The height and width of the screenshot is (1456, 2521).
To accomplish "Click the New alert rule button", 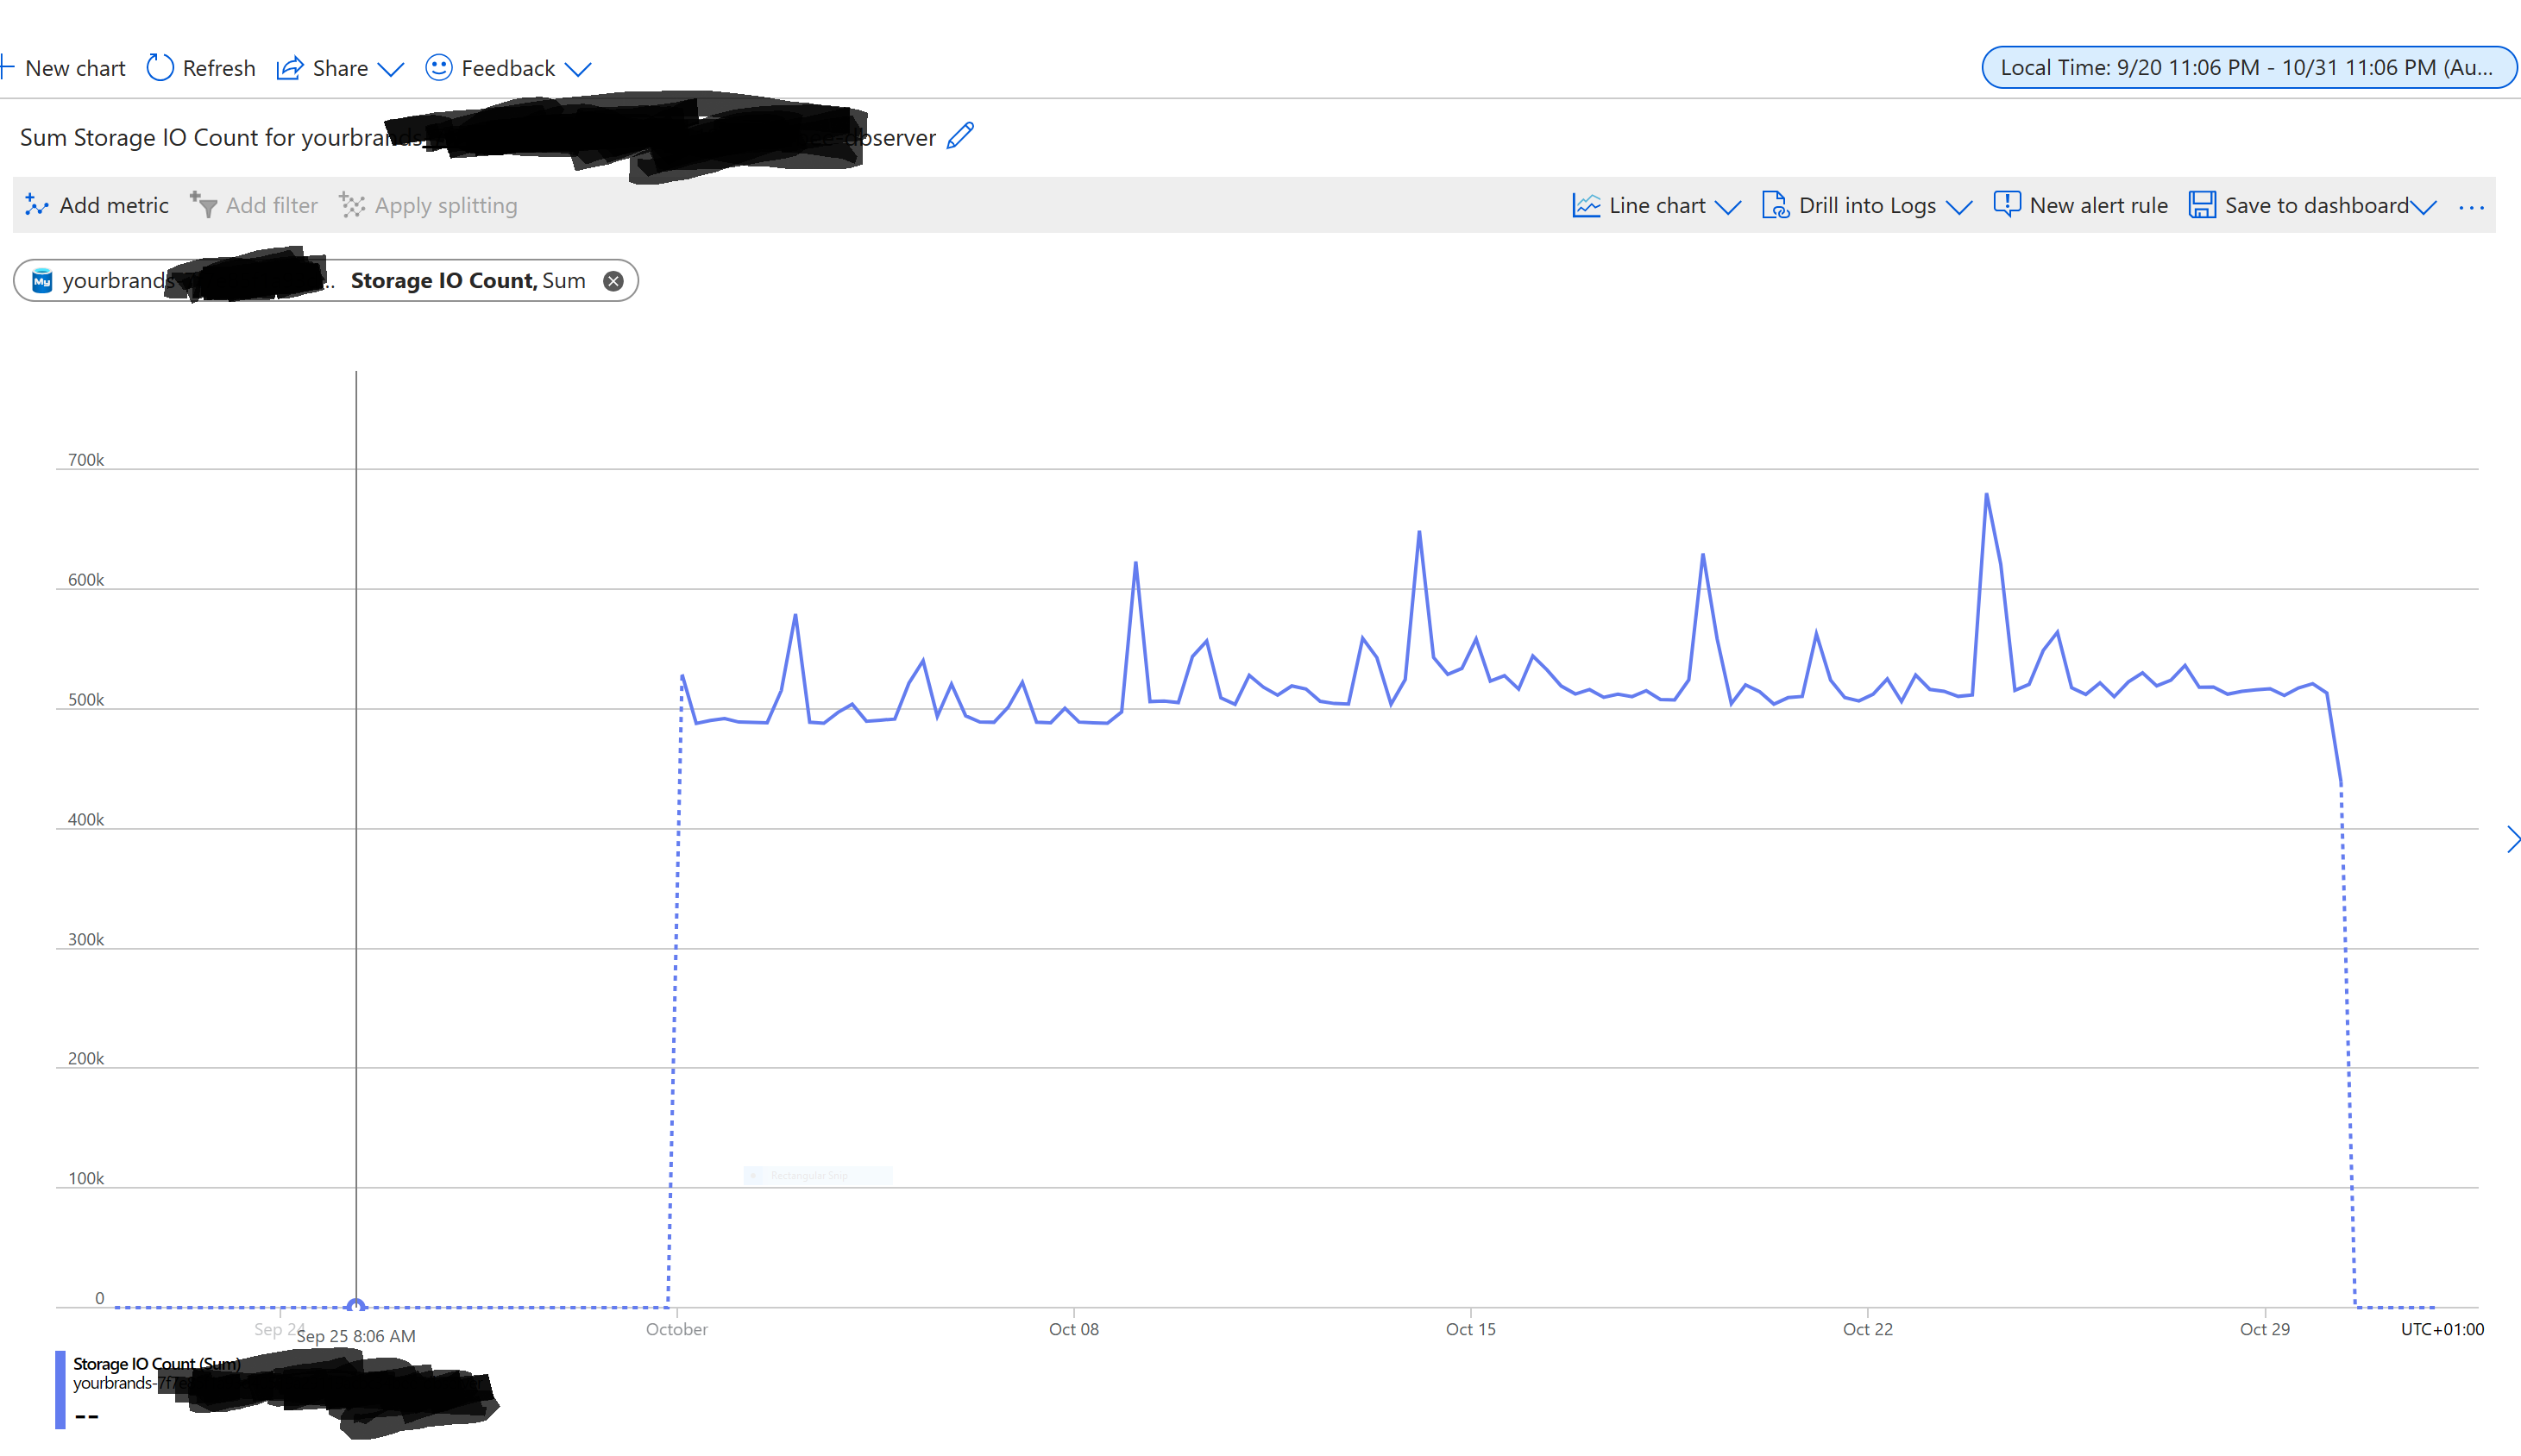I will pos(2081,204).
